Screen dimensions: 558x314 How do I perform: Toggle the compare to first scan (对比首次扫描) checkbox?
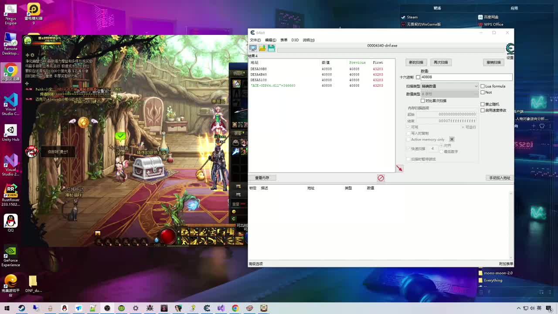coord(422,101)
